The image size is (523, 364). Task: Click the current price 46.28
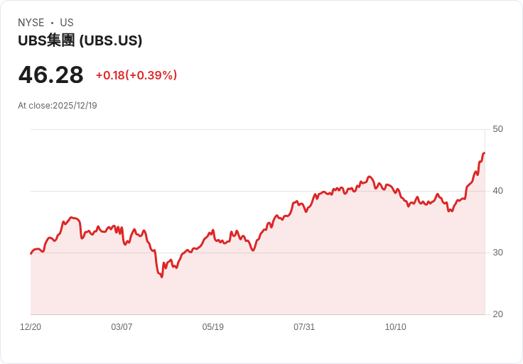pyautogui.click(x=50, y=75)
